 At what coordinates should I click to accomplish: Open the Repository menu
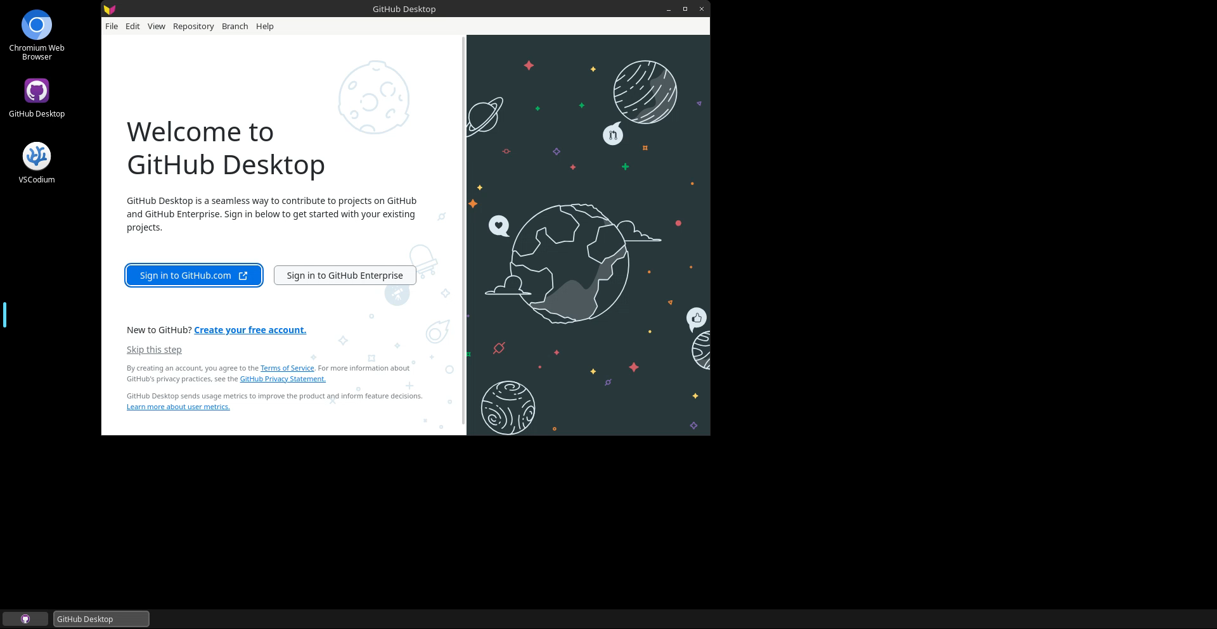193,26
